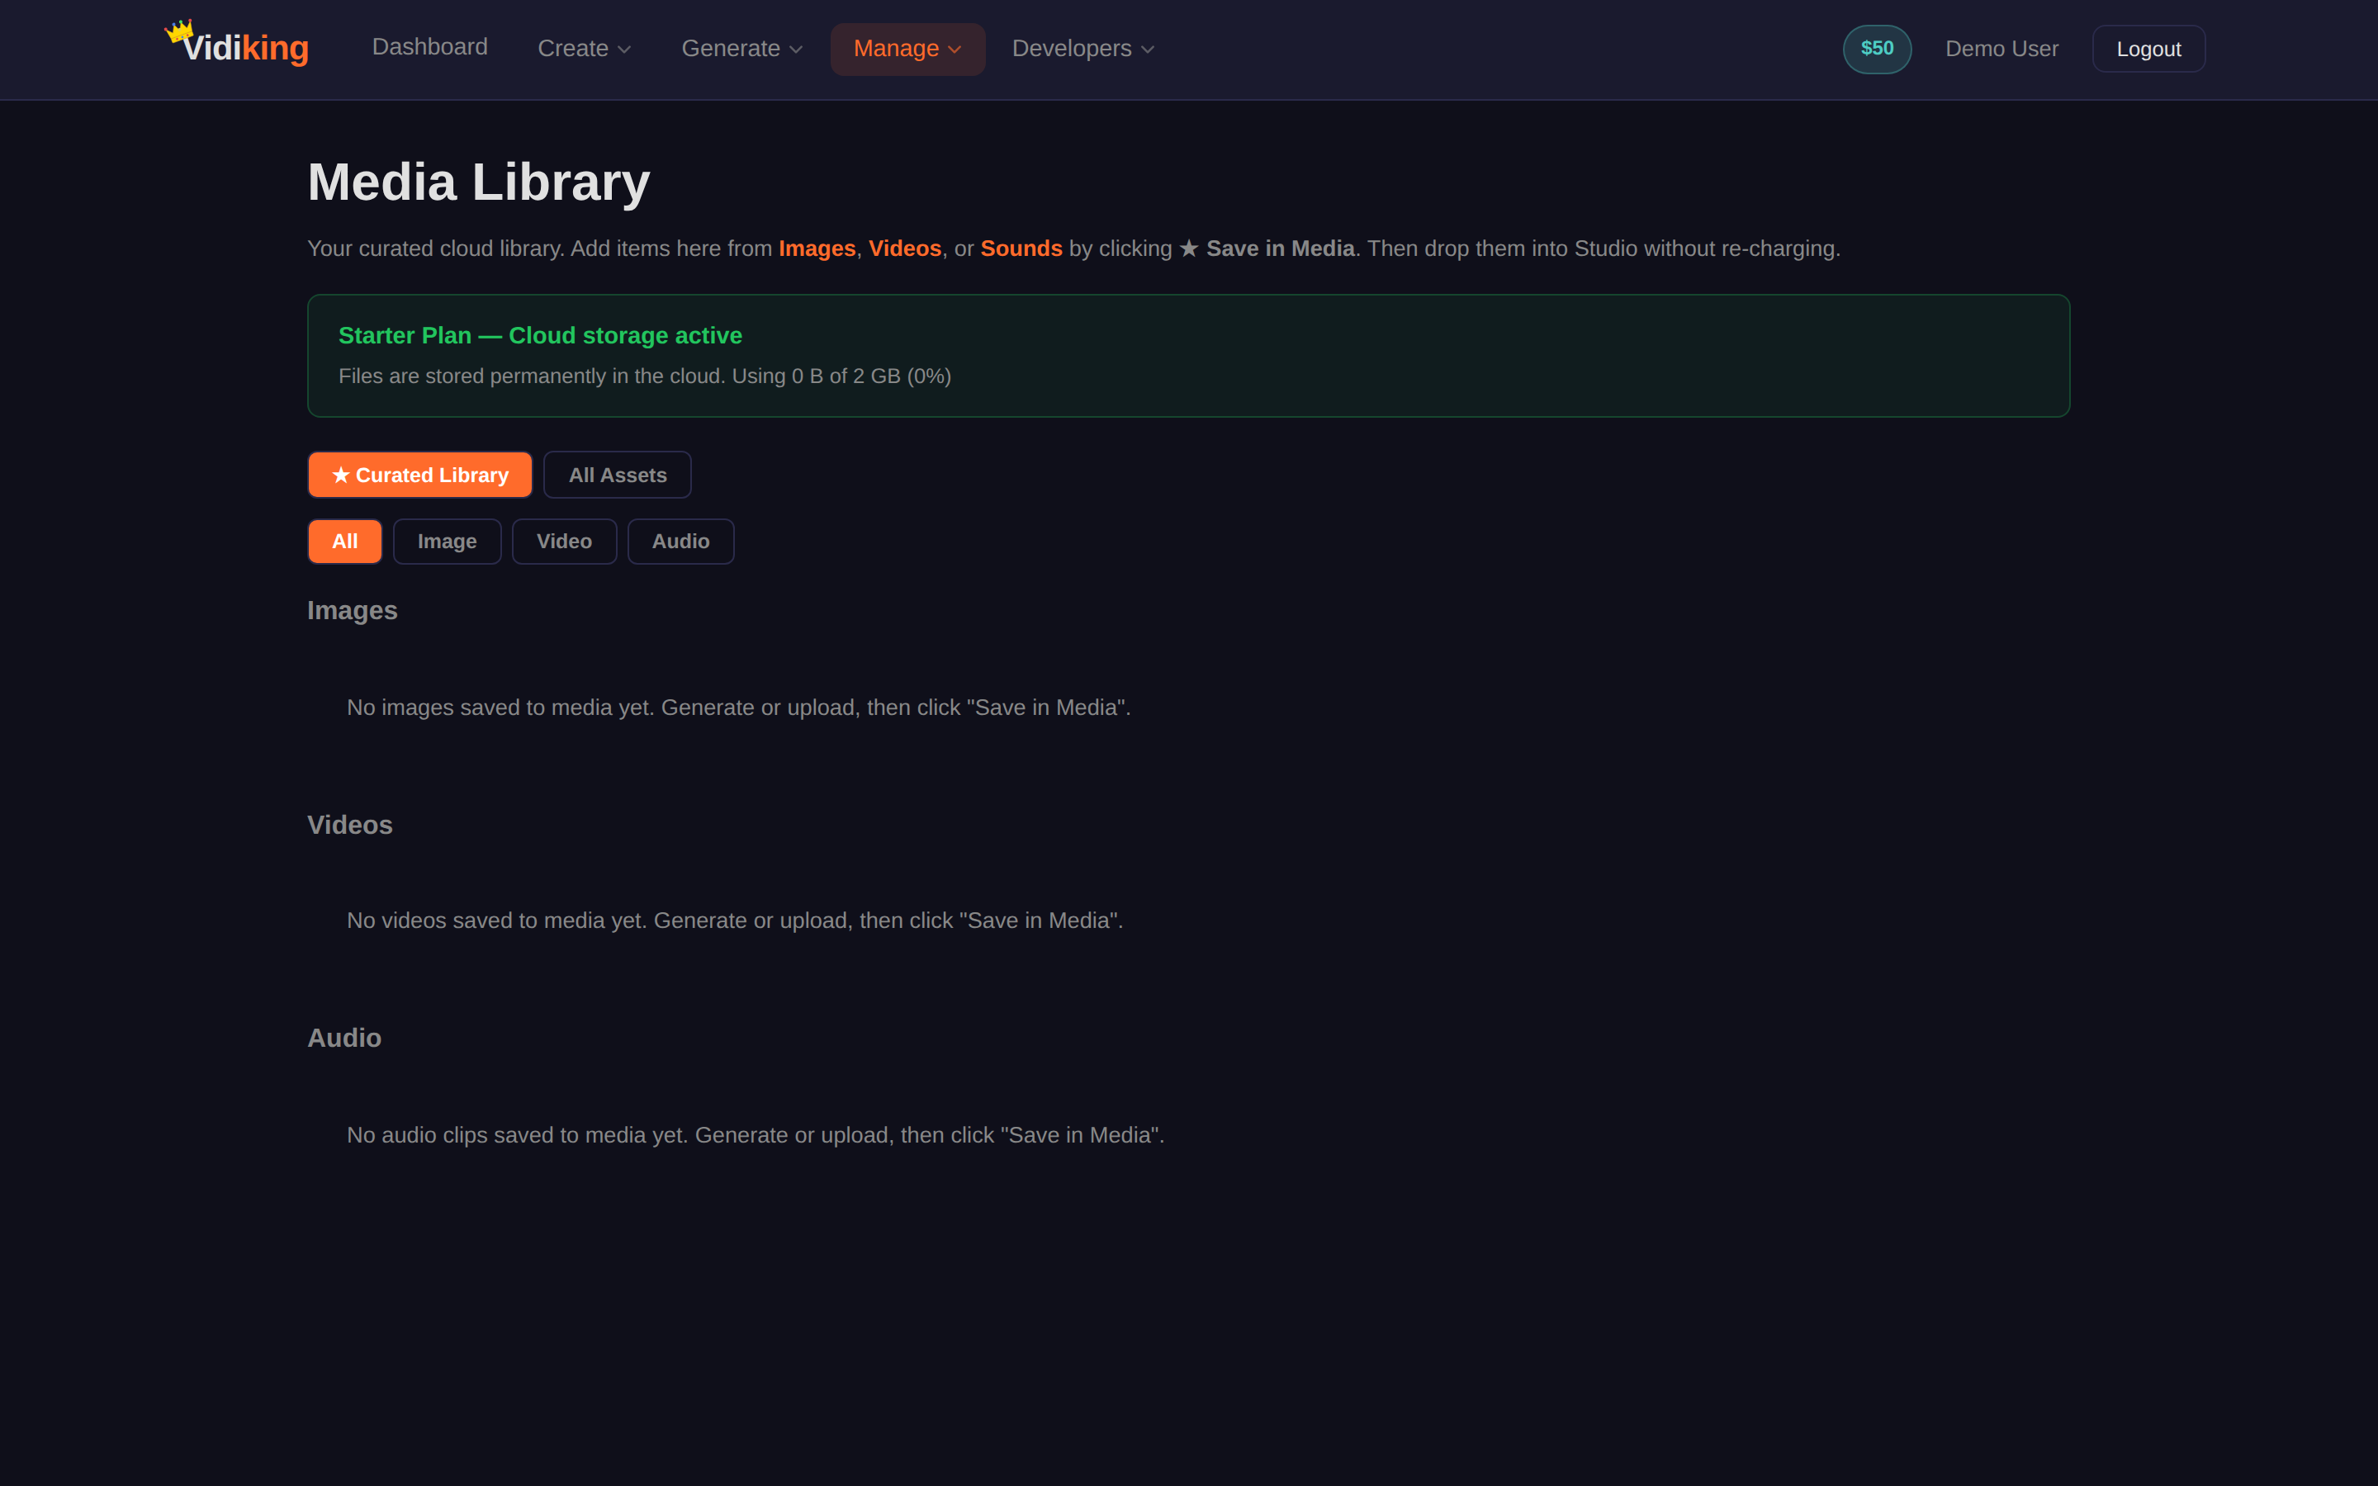This screenshot has height=1486, width=2378.
Task: Click the Media Library heading
Action: 479,182
